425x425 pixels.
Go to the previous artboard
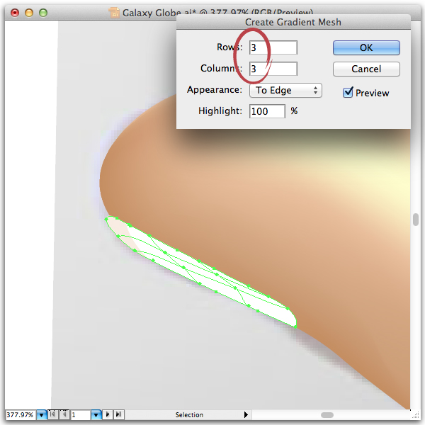[64, 414]
